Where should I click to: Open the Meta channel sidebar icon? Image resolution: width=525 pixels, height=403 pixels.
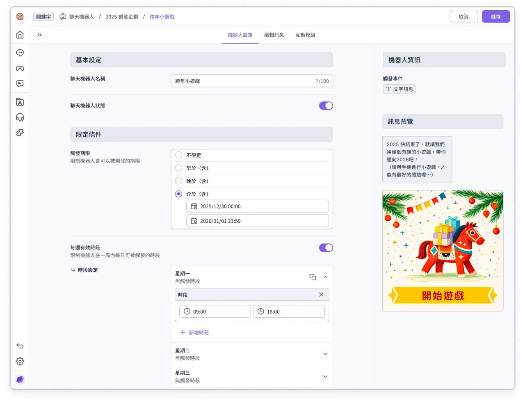(x=20, y=68)
